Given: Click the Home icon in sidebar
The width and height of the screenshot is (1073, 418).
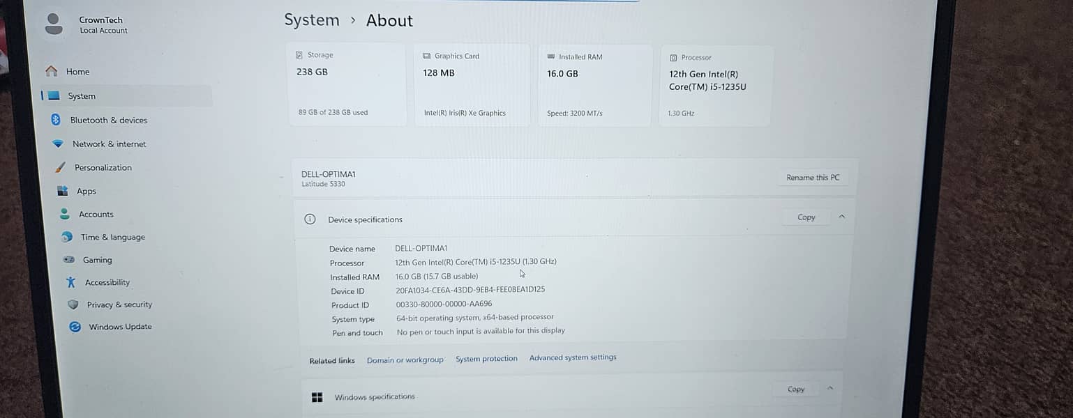Looking at the screenshot, I should click(51, 71).
